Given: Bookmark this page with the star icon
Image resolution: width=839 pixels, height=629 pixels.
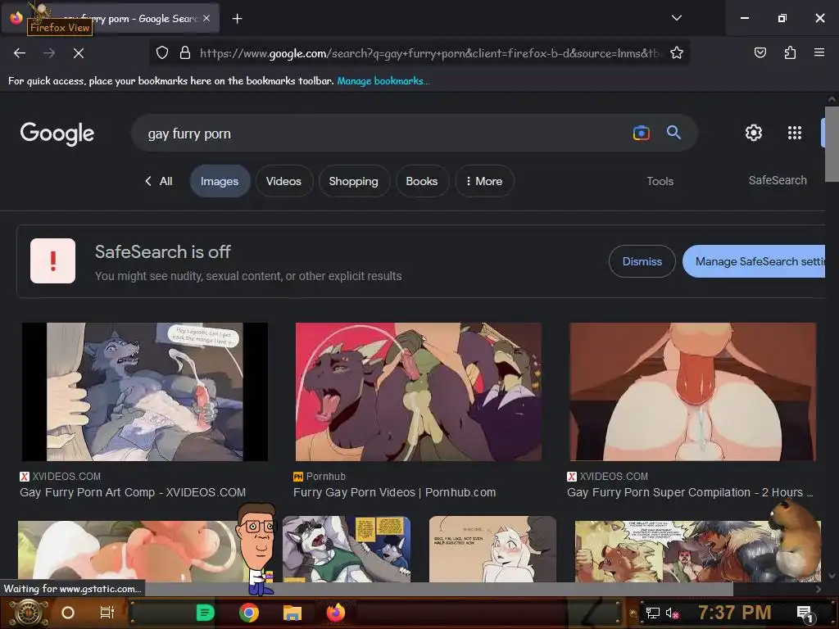Looking at the screenshot, I should pyautogui.click(x=676, y=53).
